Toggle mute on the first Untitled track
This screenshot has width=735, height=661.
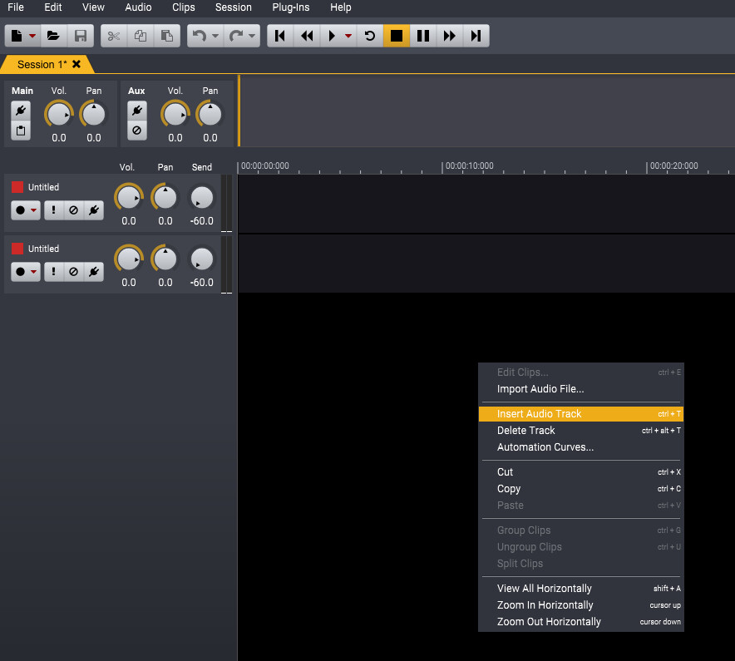pyautogui.click(x=73, y=210)
